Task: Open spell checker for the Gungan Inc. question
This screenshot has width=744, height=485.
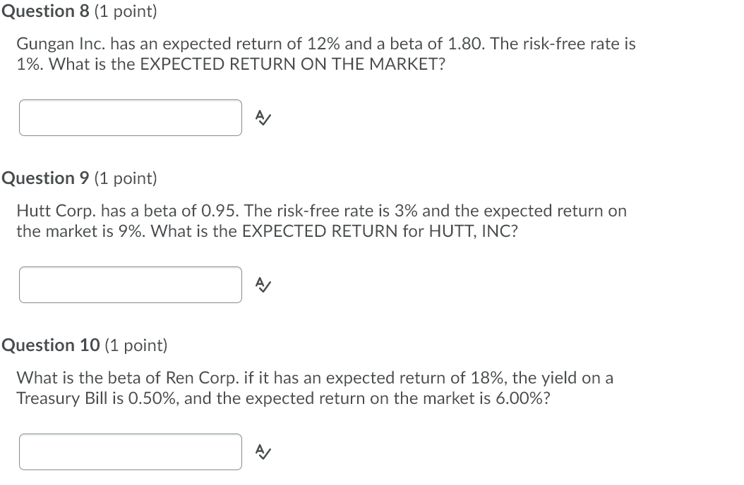Action: pyautogui.click(x=262, y=118)
